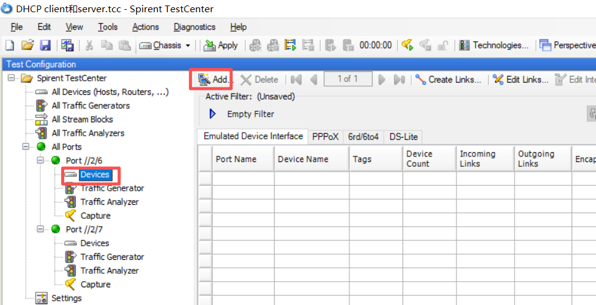
Task: Select Devices under Port //2/6
Action: (x=95, y=175)
